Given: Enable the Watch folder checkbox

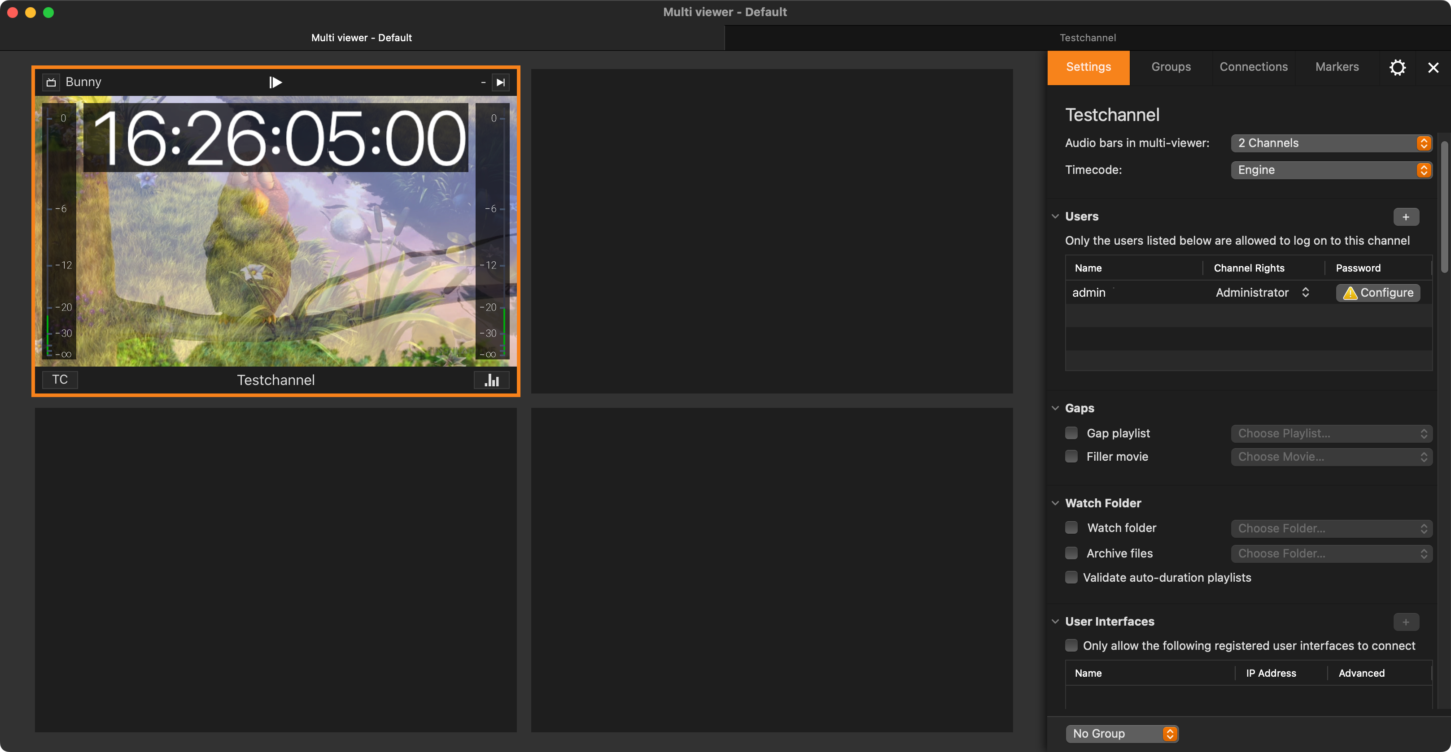Looking at the screenshot, I should [x=1071, y=527].
